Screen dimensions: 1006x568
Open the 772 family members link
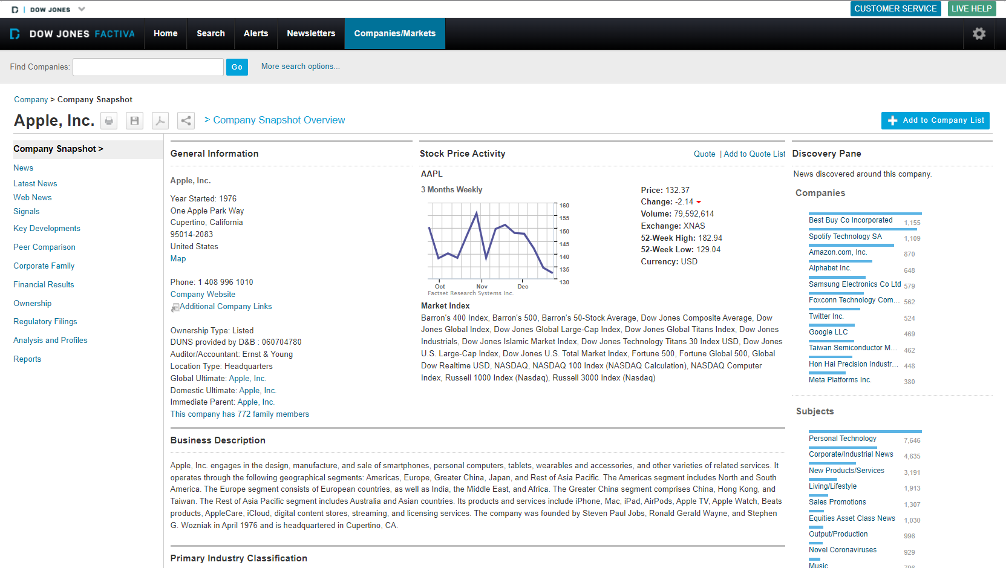tap(240, 414)
